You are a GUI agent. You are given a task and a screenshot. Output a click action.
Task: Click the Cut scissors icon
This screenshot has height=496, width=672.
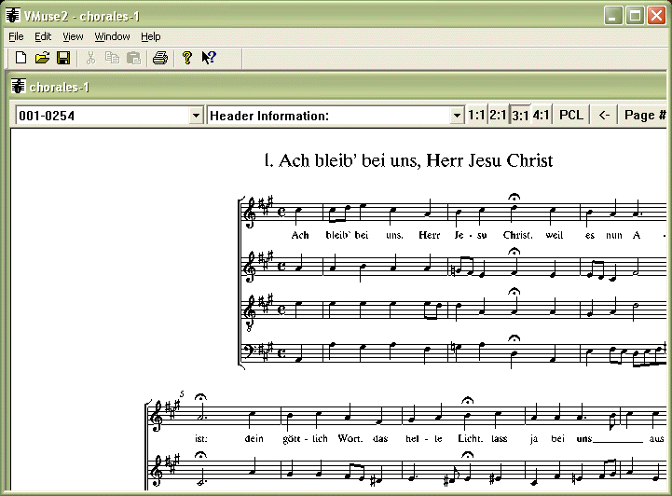pyautogui.click(x=90, y=58)
